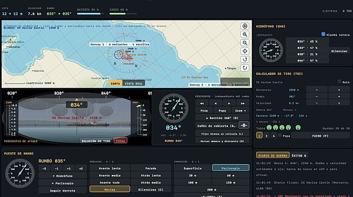The image size is (353, 197).
Task: Click Seguir derrota button
Action: 63,190
